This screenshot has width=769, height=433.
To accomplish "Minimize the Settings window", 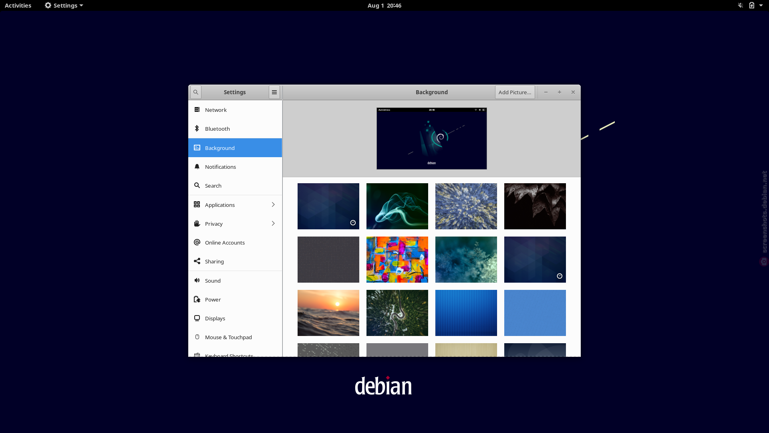I will coord(546,92).
